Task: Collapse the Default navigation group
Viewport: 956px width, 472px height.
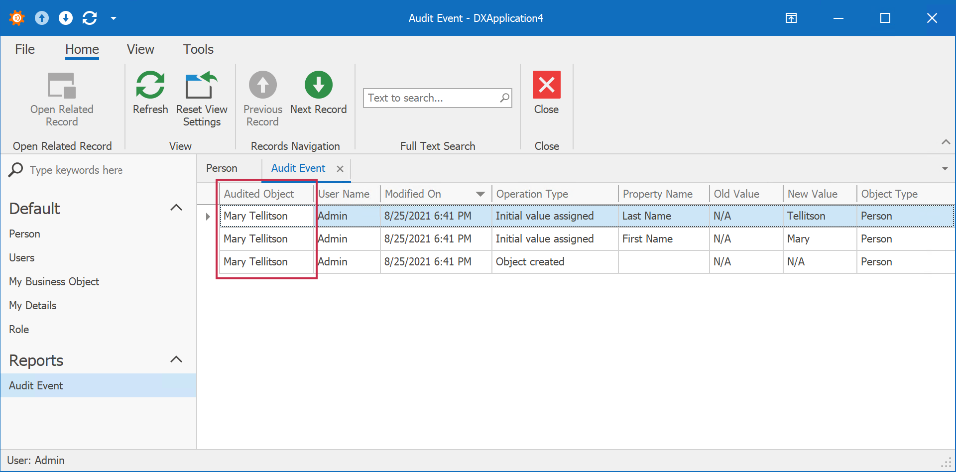Action: click(x=176, y=208)
